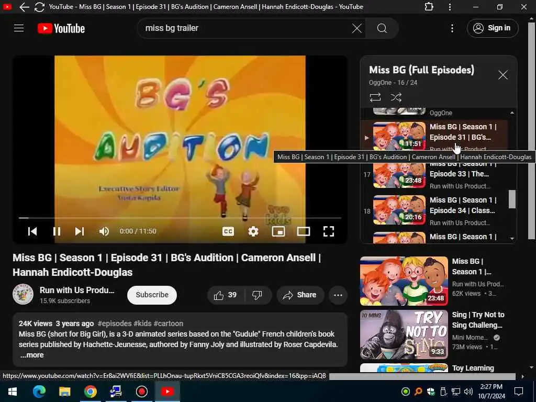Dislike the video
536x402 pixels.
tap(258, 295)
